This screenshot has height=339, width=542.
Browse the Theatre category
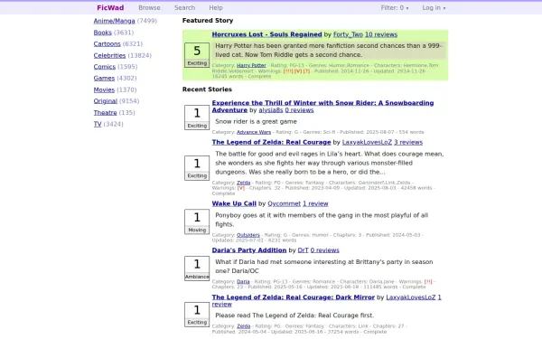coord(105,113)
